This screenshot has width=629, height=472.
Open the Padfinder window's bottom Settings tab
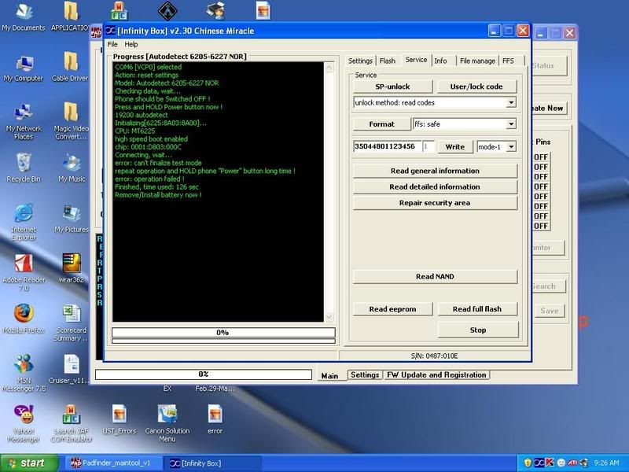[x=365, y=375]
